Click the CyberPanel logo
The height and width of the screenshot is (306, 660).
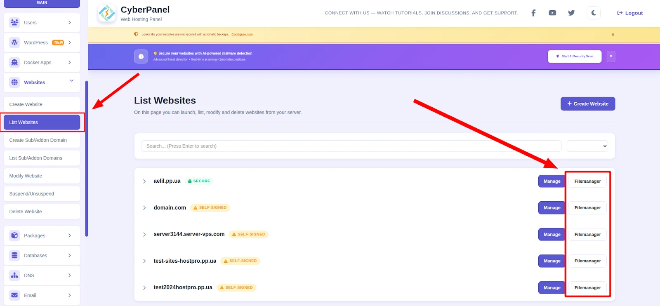click(x=107, y=13)
